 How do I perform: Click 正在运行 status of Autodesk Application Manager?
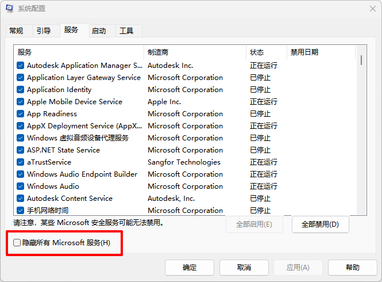point(263,66)
